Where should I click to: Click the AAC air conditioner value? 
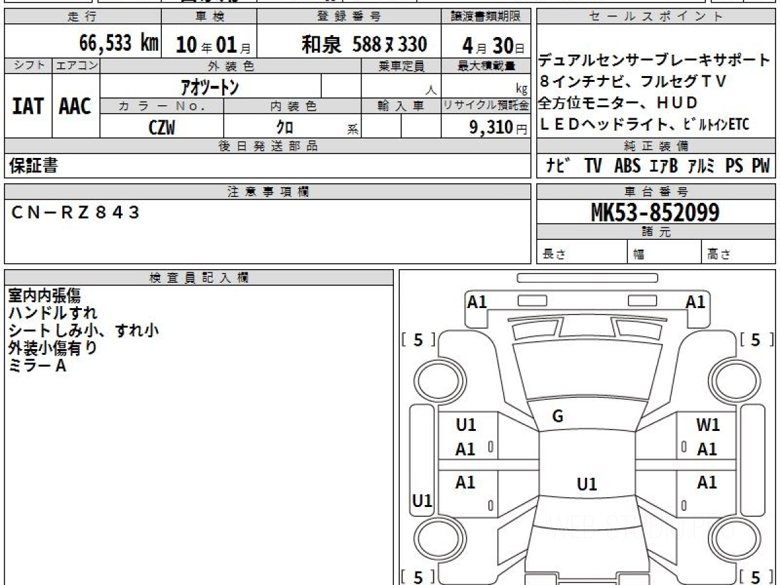pos(75,107)
